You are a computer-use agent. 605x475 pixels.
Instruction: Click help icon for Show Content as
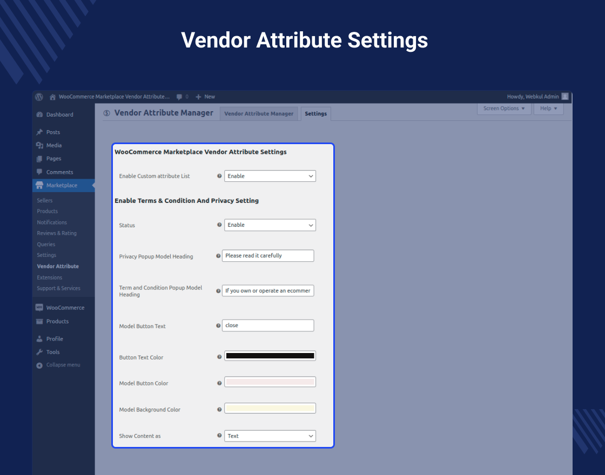(x=219, y=436)
